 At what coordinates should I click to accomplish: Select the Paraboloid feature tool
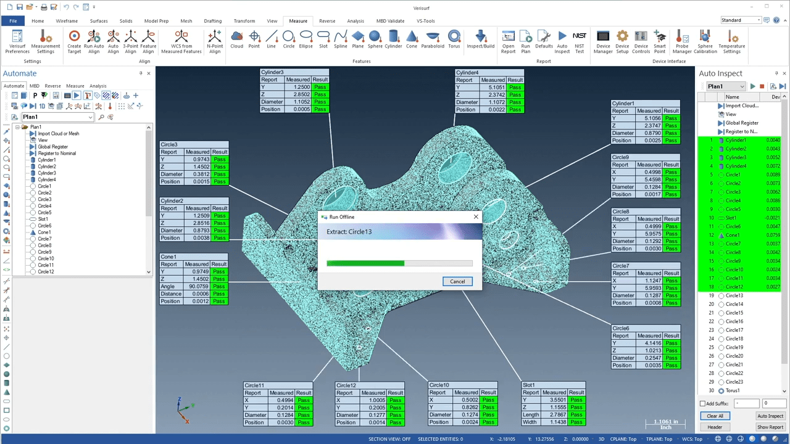[x=433, y=39]
